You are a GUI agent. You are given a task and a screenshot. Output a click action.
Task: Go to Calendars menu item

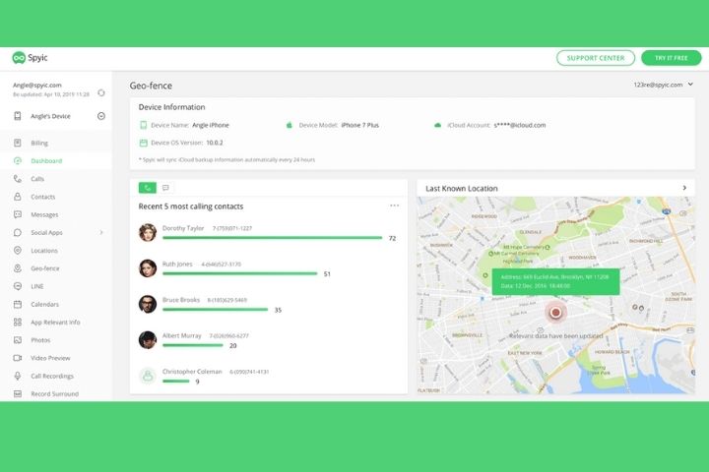(44, 305)
